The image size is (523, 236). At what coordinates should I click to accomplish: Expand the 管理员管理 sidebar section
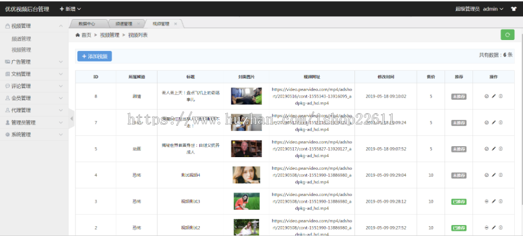[34, 122]
